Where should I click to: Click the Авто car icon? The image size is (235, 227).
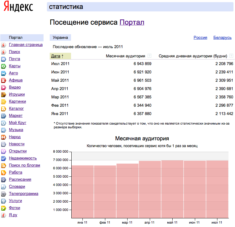point(3,73)
